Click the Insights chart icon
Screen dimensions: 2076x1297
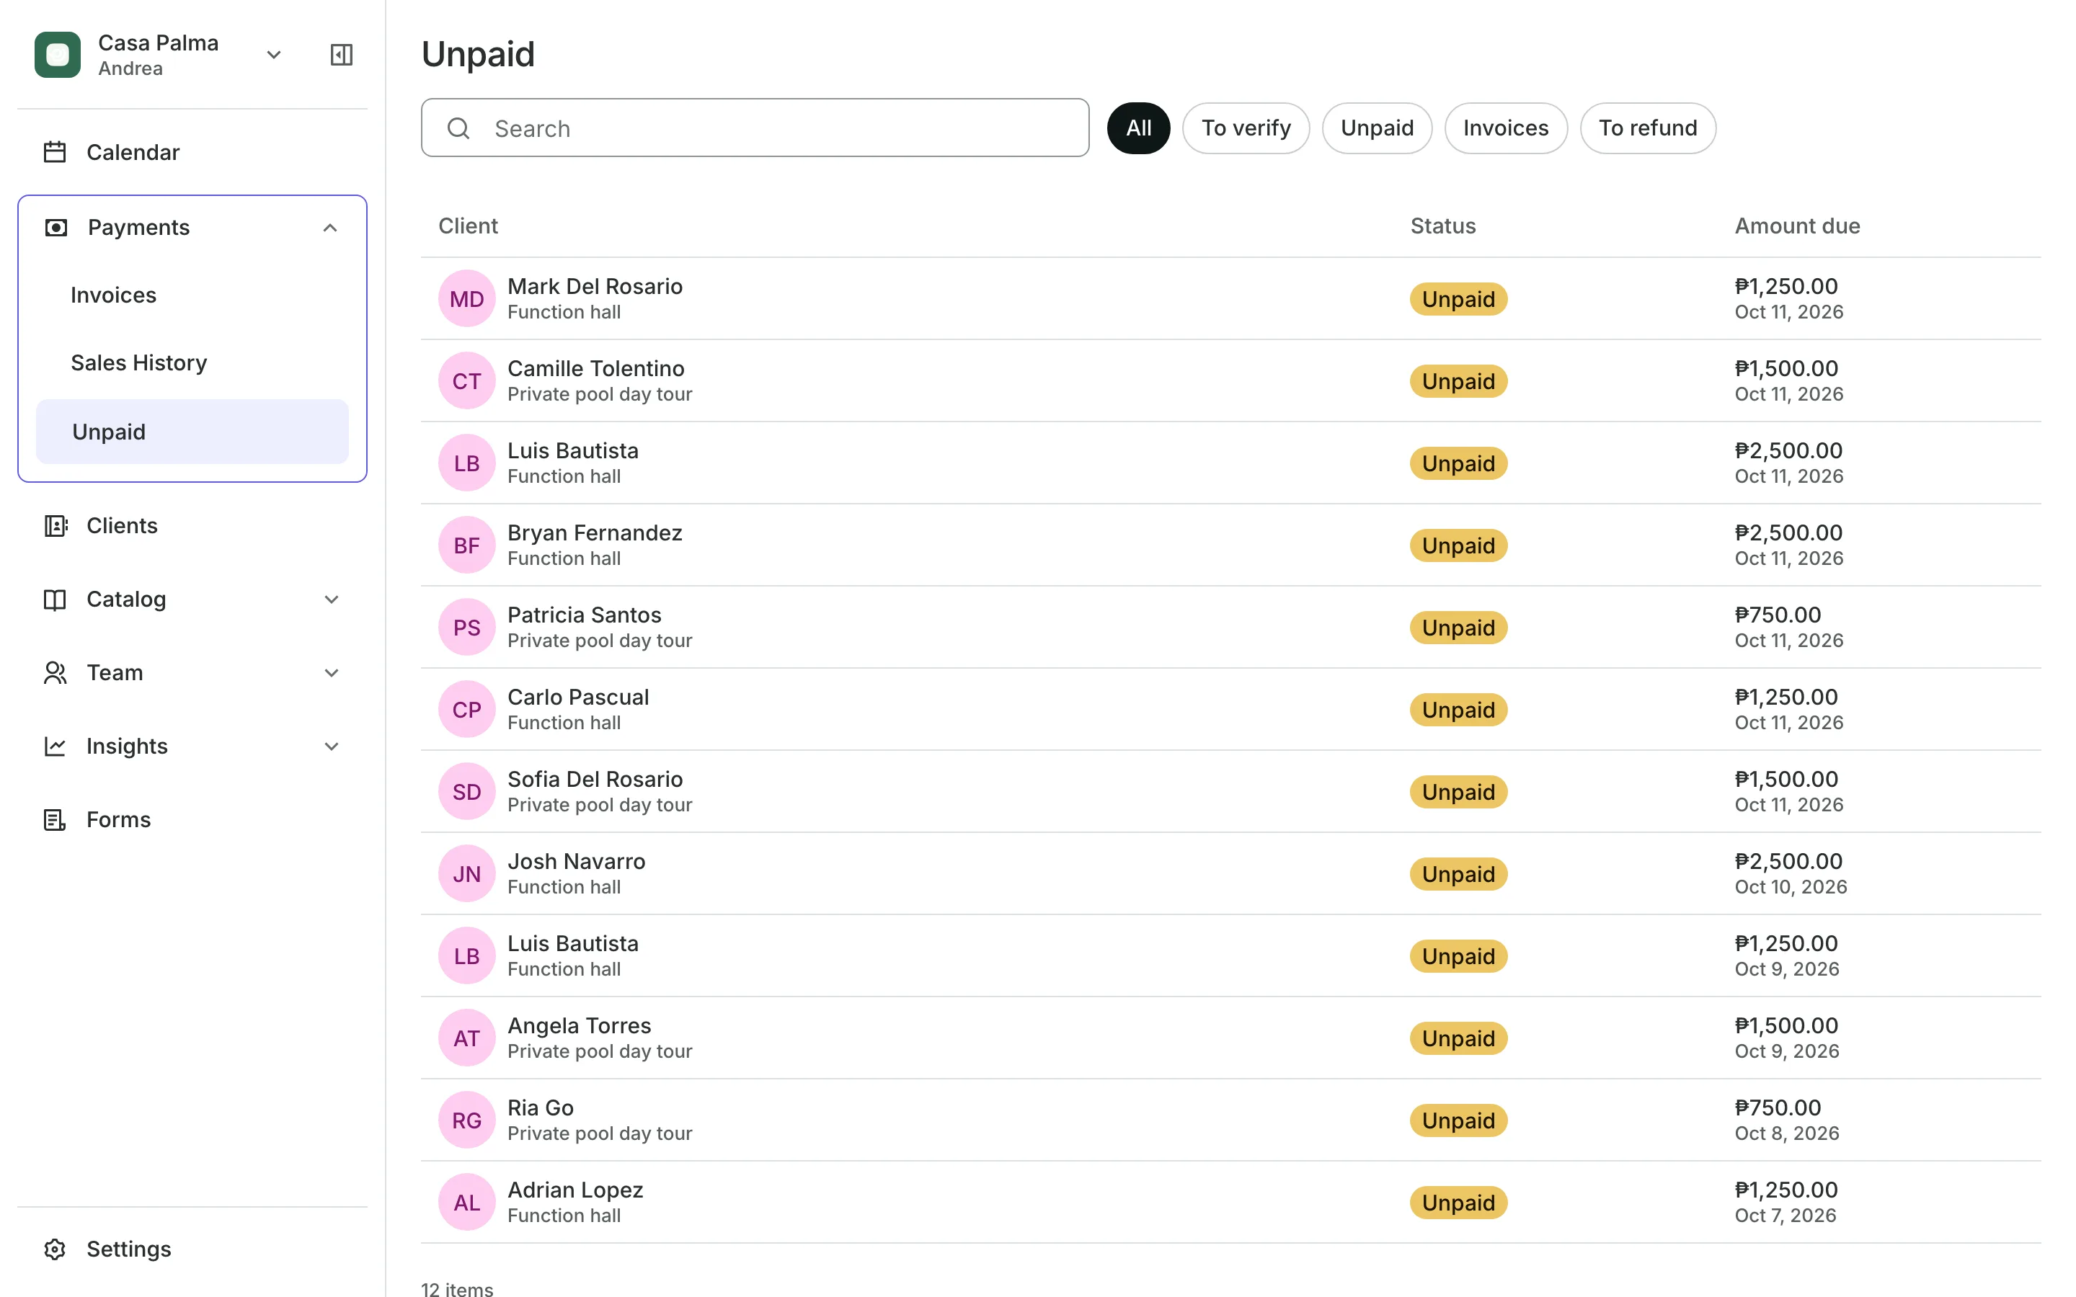[55, 746]
